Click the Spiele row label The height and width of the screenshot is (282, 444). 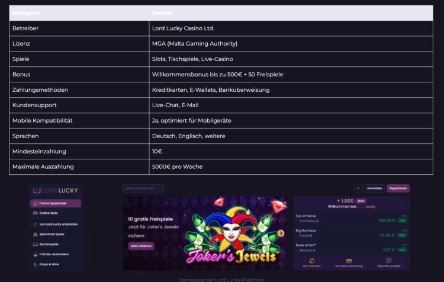point(21,59)
